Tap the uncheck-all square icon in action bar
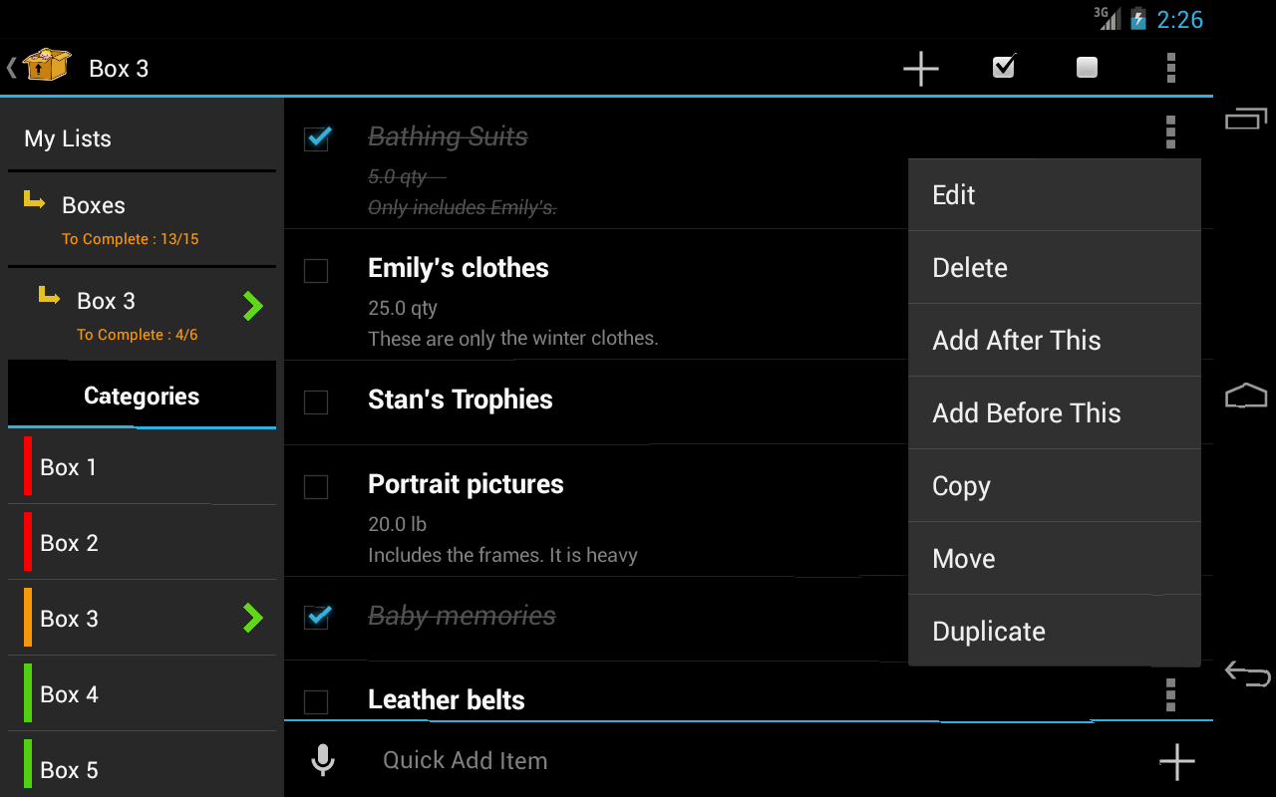Image resolution: width=1276 pixels, height=797 pixels. click(1087, 67)
